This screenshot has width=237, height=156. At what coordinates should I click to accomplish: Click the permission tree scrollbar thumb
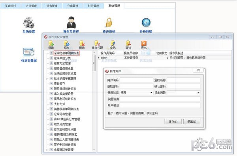pyautogui.click(x=94, y=63)
